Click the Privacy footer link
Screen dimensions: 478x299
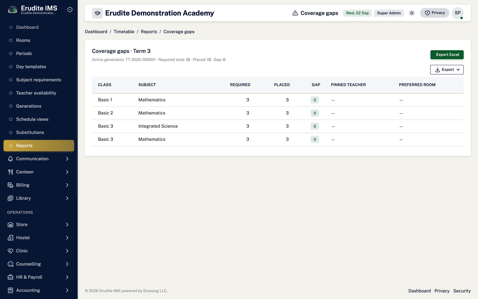click(x=442, y=291)
